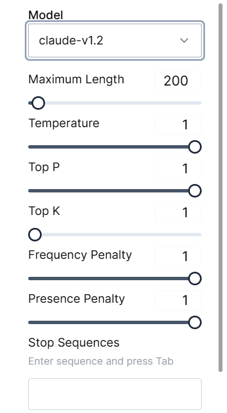Viewport: 227px width, 413px height.
Task: Focus the Maximum Length value field showing 200
Action: pos(178,81)
